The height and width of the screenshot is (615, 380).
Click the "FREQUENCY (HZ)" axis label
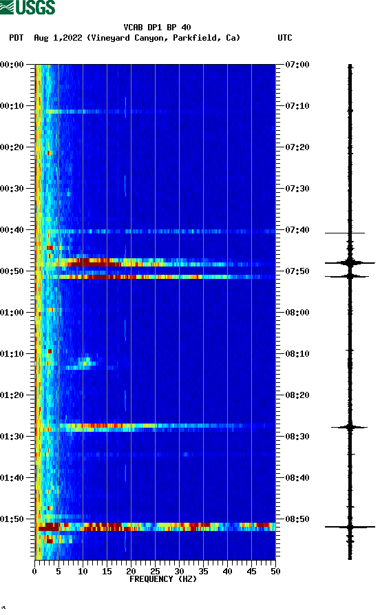coord(162,579)
